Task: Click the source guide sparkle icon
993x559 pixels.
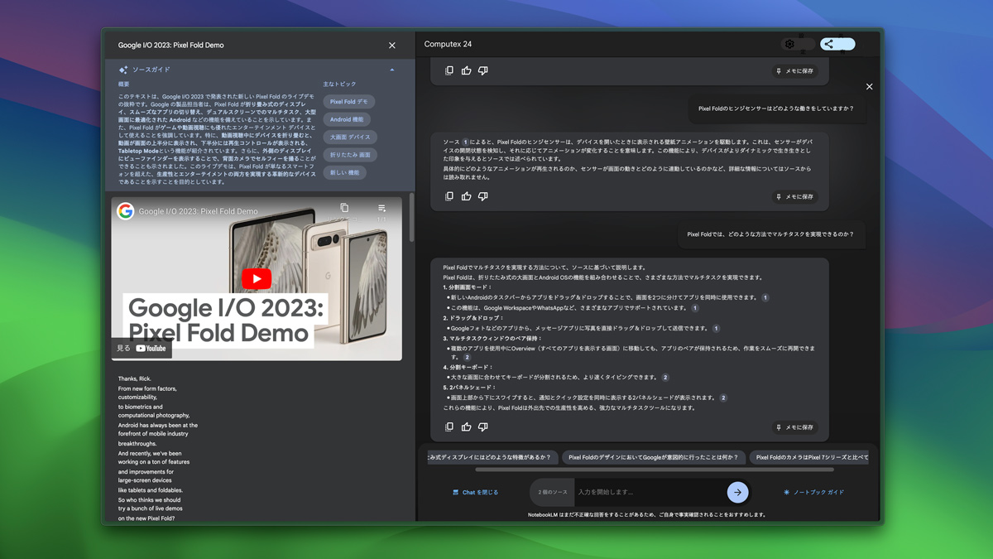Action: (123, 70)
